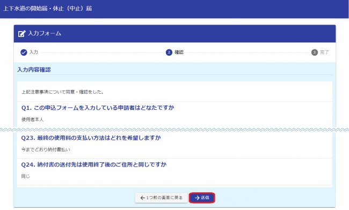
Task: Click the 送信 submit button
Action: click(202, 198)
